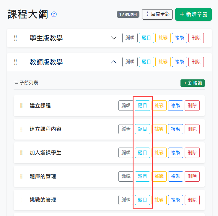218x216 pixels.
Task: Click 複製 for 題庫的管理 section
Action: (x=175, y=176)
